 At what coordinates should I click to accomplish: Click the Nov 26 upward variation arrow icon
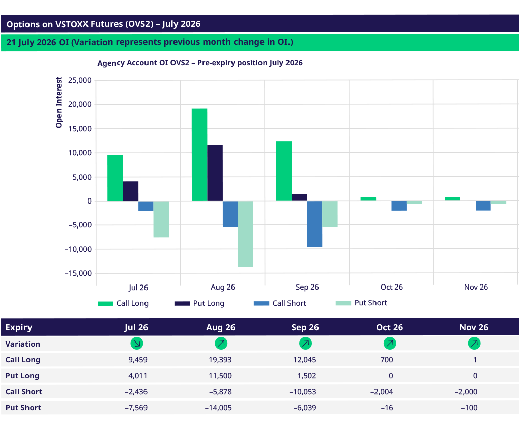coord(474,343)
